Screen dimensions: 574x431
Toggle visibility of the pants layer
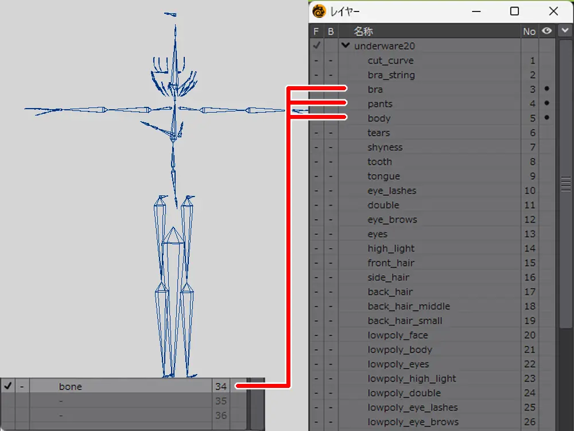pyautogui.click(x=547, y=103)
